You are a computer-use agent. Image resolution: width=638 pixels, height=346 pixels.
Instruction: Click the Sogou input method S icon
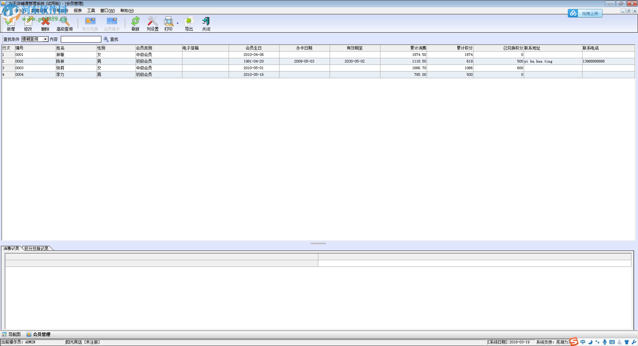(574, 342)
